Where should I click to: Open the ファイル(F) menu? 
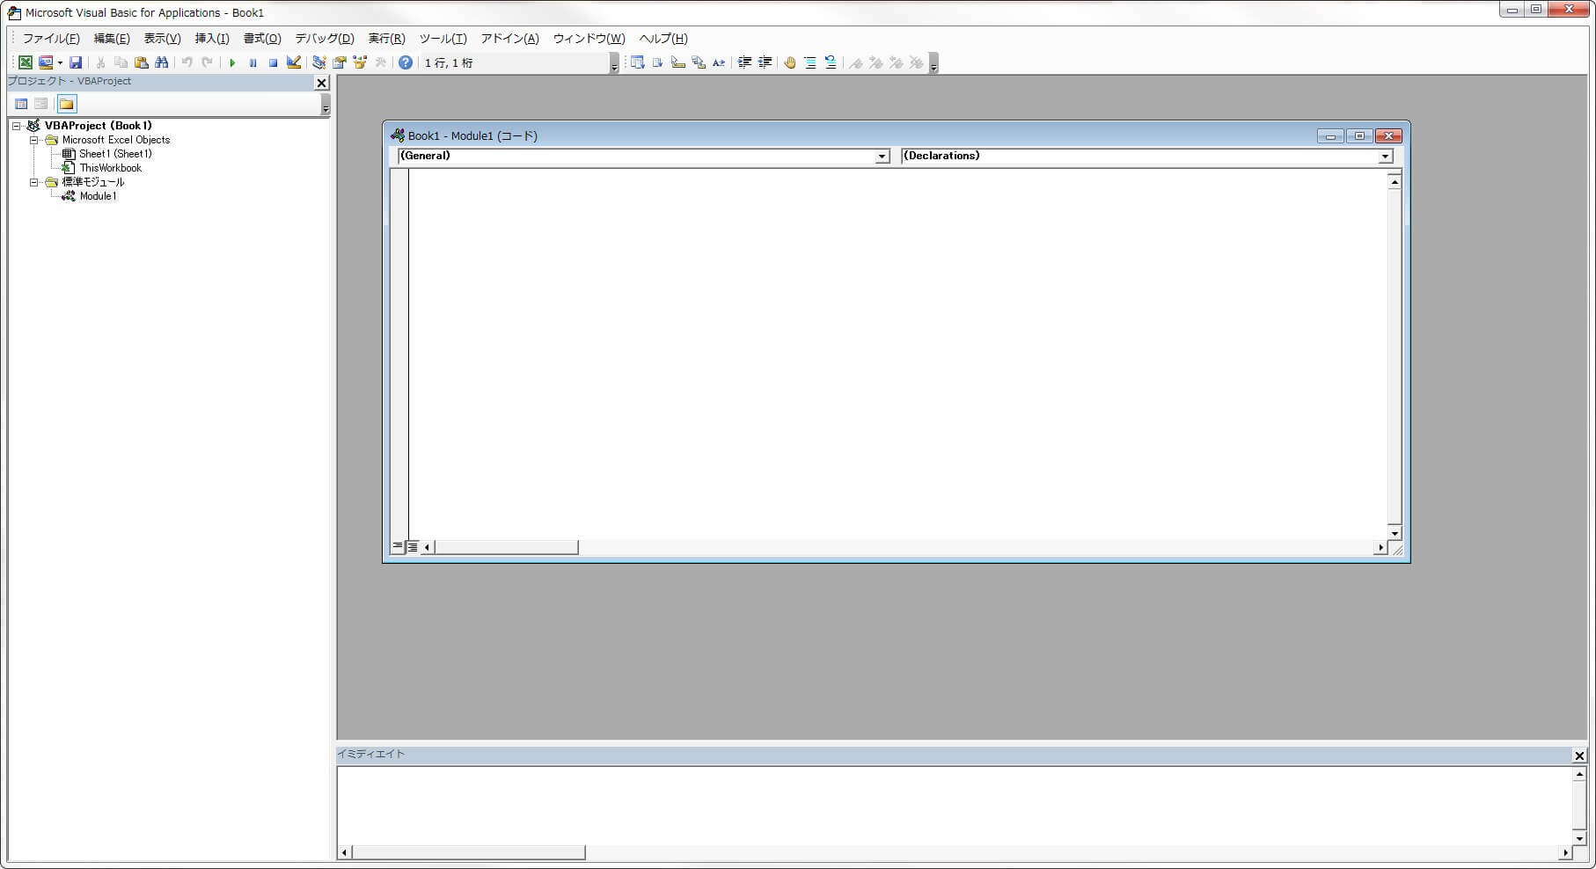51,39
